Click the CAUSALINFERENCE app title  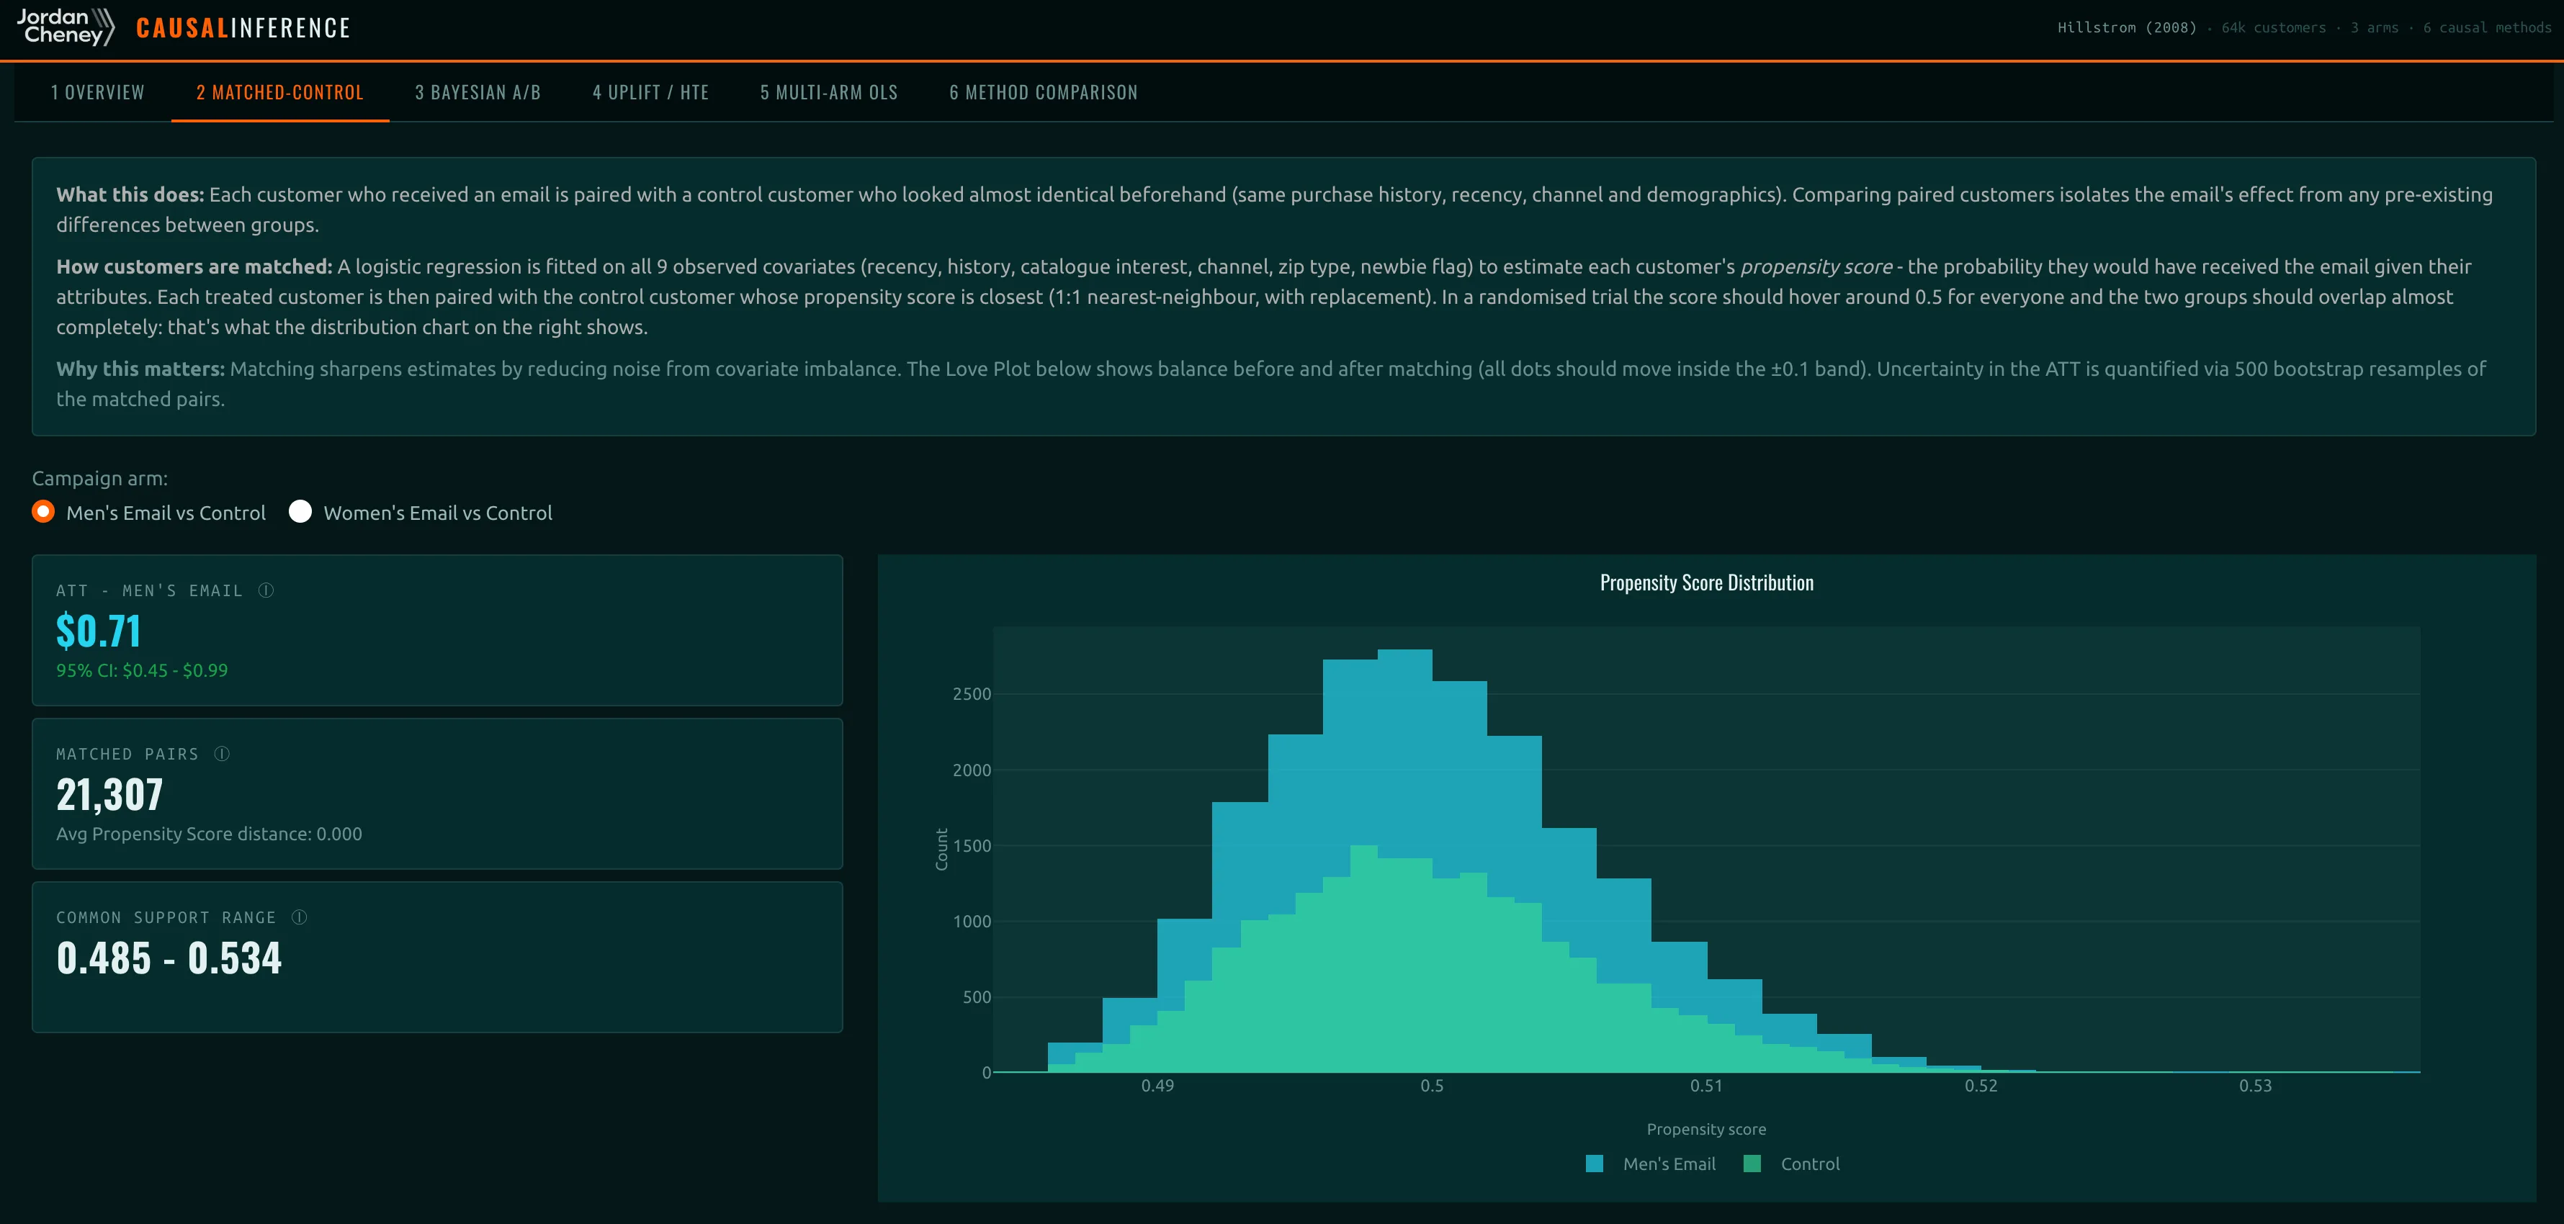click(243, 28)
